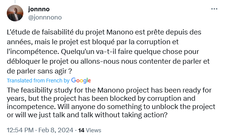The height and width of the screenshot is (139, 225).
Task: Click the Feb 8, 2024 date
Action: [x=56, y=130]
